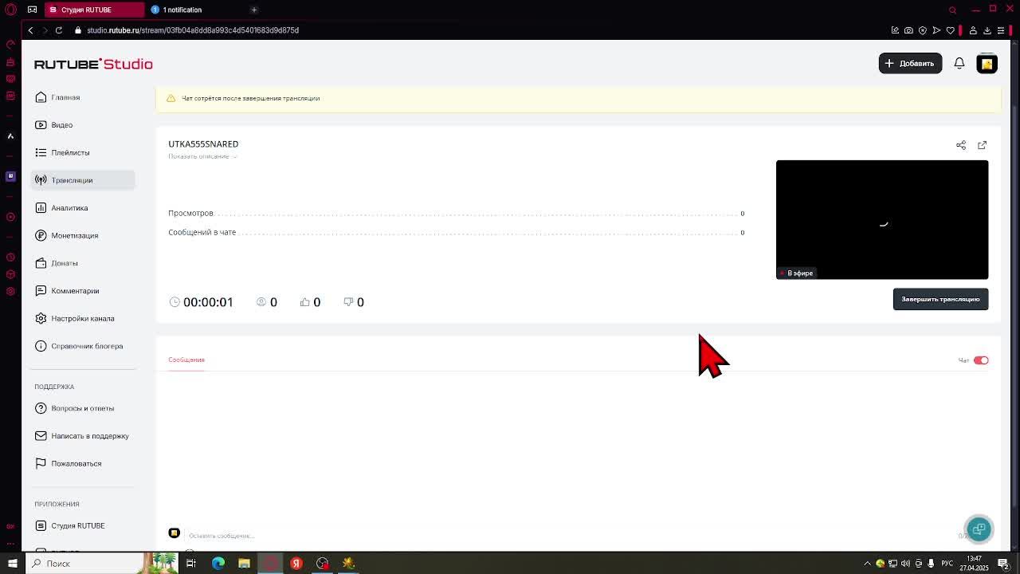Click the browser snapshot camera icon
The width and height of the screenshot is (1020, 574).
click(908, 30)
